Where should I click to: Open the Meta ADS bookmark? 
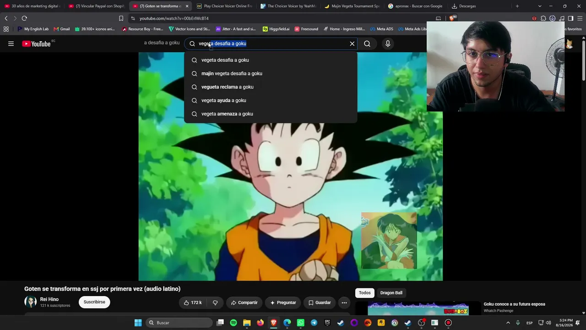[x=381, y=29]
